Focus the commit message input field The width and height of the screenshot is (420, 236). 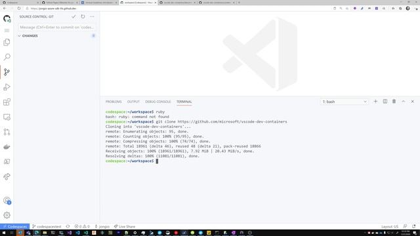pos(57,28)
